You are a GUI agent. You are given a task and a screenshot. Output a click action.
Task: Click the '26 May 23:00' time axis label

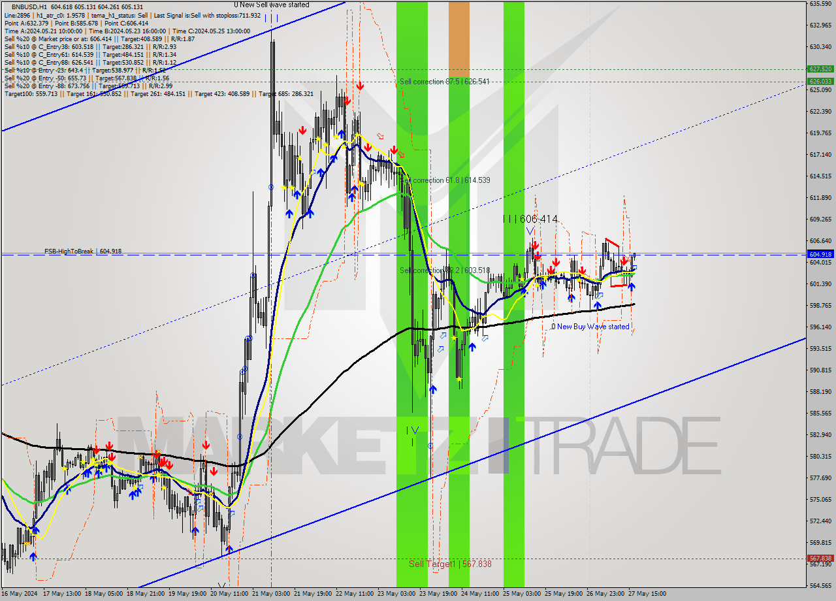click(x=605, y=594)
